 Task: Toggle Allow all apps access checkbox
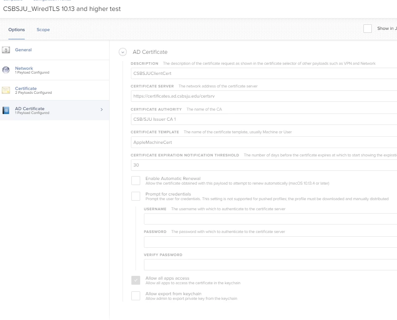pyautogui.click(x=136, y=280)
